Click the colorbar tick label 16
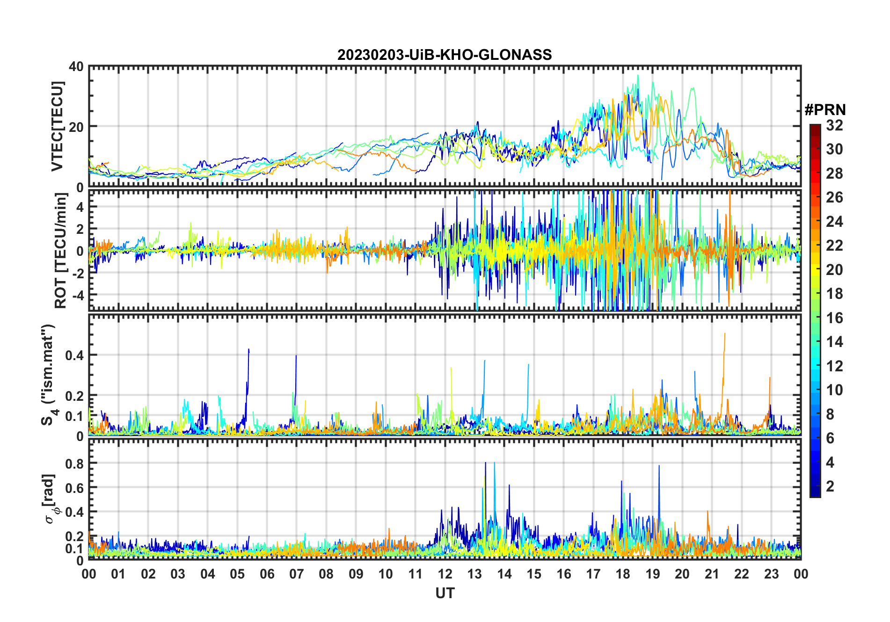This screenshot has width=890, height=622. tap(834, 318)
